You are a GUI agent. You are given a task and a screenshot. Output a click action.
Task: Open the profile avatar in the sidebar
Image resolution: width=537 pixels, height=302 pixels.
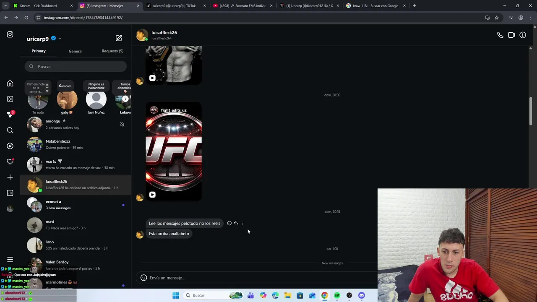click(x=10, y=208)
